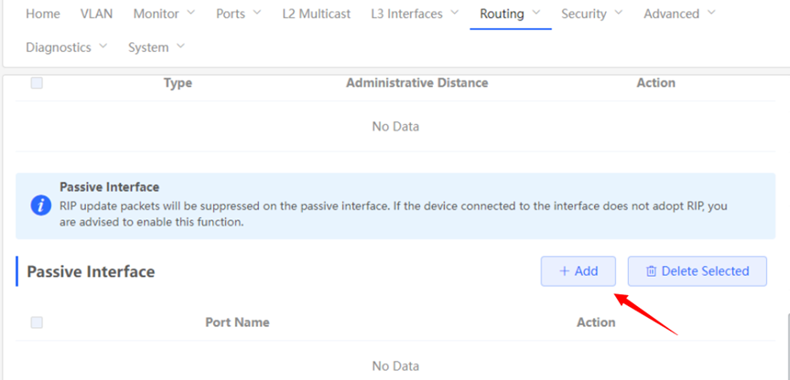
Task: Click the trash icon on Delete Selected
Action: pyautogui.click(x=651, y=271)
